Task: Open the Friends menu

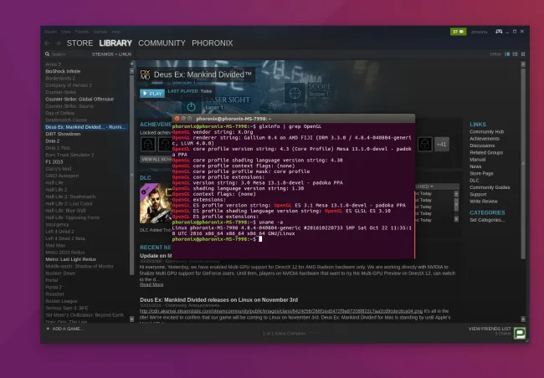Action: coord(81,32)
